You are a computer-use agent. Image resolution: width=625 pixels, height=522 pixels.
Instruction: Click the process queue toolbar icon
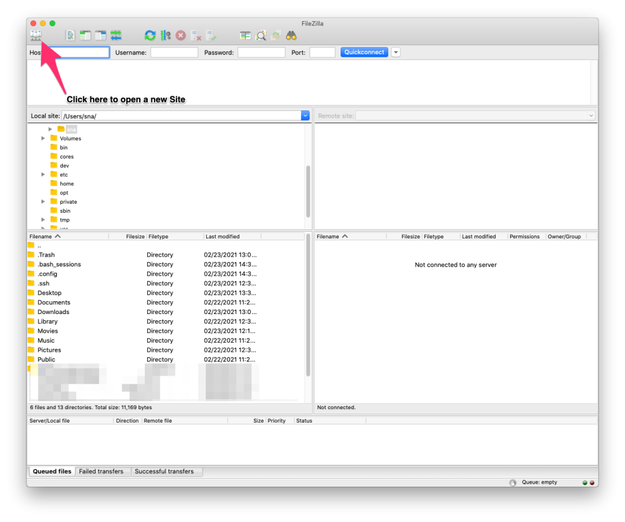tap(165, 35)
